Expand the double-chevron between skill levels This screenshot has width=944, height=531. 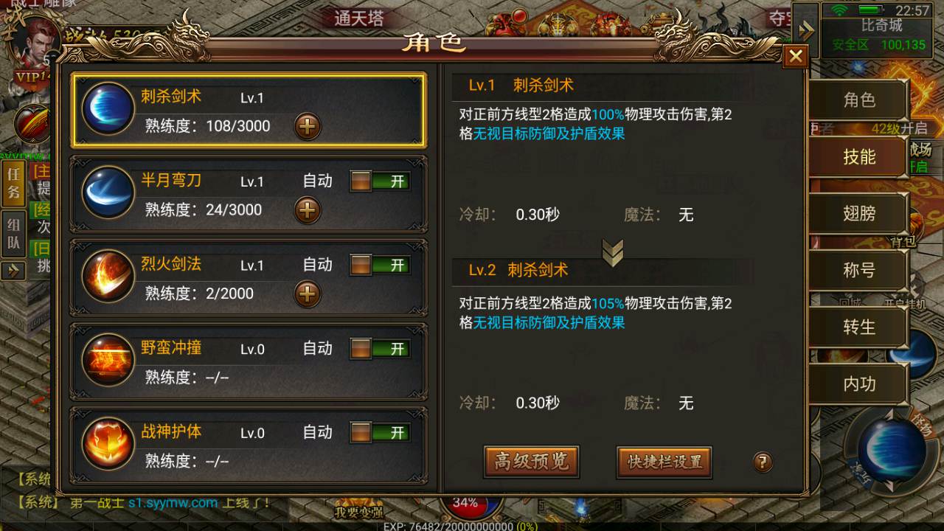point(612,252)
